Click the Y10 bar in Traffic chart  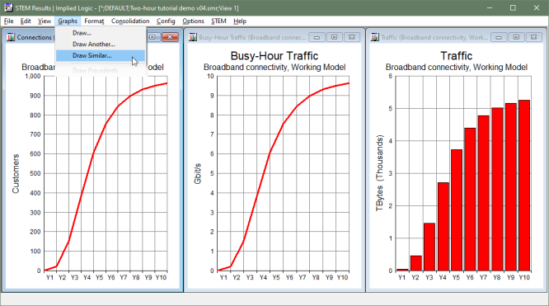click(524, 186)
